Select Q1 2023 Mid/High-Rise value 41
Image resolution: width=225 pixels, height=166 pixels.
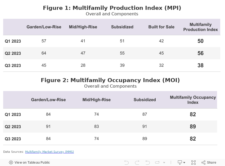pyautogui.click(x=83, y=41)
